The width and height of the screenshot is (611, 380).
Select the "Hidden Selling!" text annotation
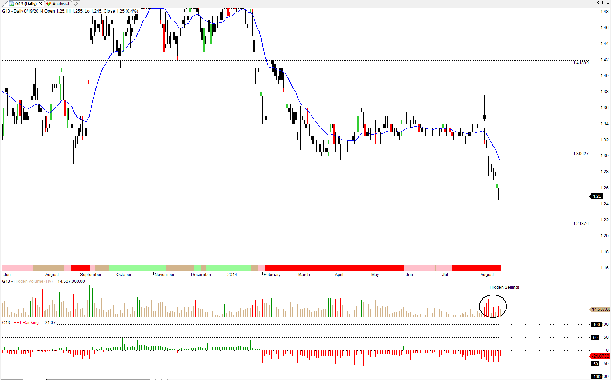[504, 287]
